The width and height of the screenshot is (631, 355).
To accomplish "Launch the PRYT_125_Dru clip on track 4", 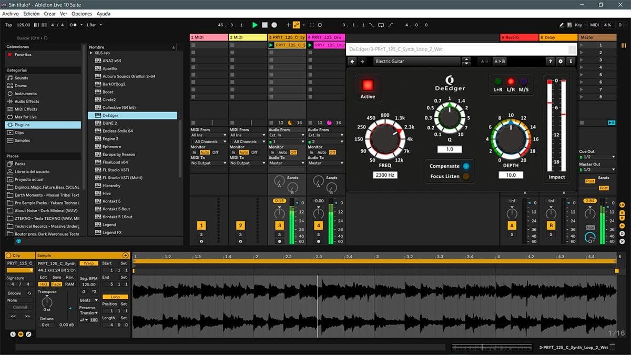I will pyautogui.click(x=311, y=45).
